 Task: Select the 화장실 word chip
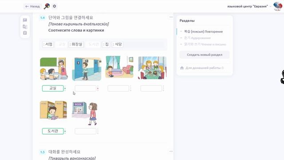pos(76,44)
